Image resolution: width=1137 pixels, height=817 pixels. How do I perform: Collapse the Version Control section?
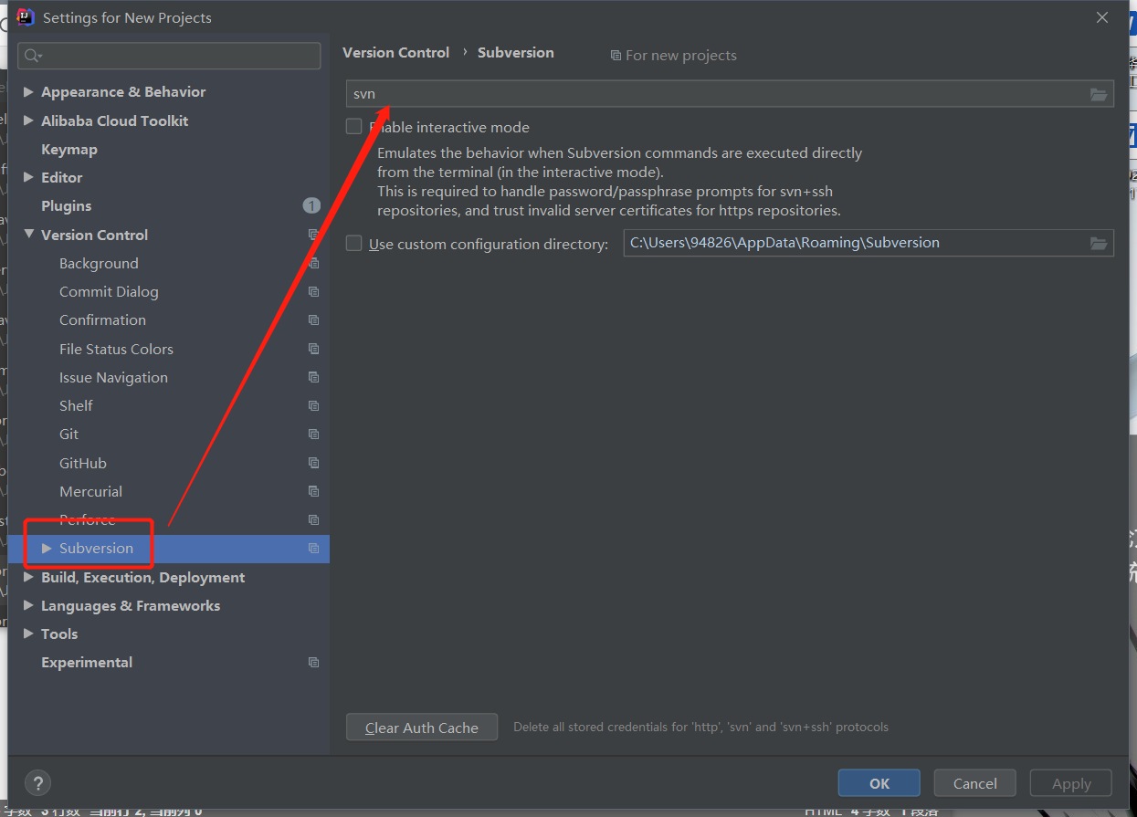click(28, 235)
